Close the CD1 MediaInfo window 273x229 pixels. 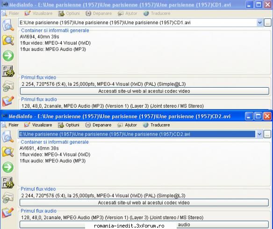pos(268,5)
